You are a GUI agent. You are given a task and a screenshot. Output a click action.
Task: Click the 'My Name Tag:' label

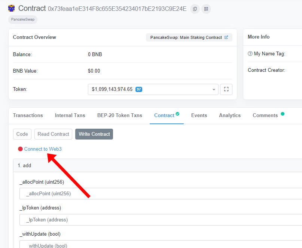[269, 53]
